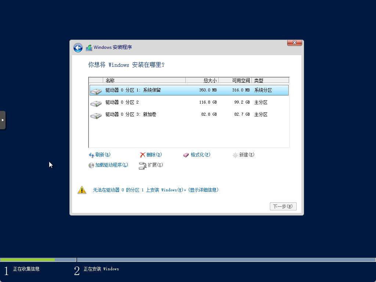The image size is (376, 282).
Task: Click the 新建(E) link
Action: pyautogui.click(x=247, y=155)
